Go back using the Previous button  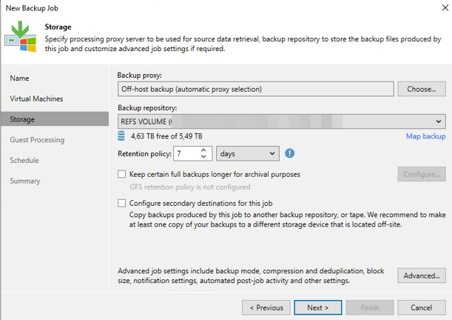pos(266,307)
